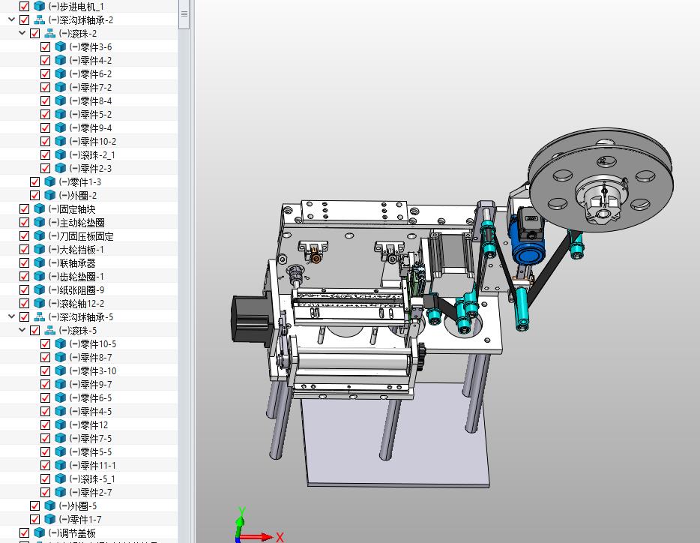Click the part icon of 主动轮垫圈
This screenshot has height=543, width=700.
[x=40, y=222]
